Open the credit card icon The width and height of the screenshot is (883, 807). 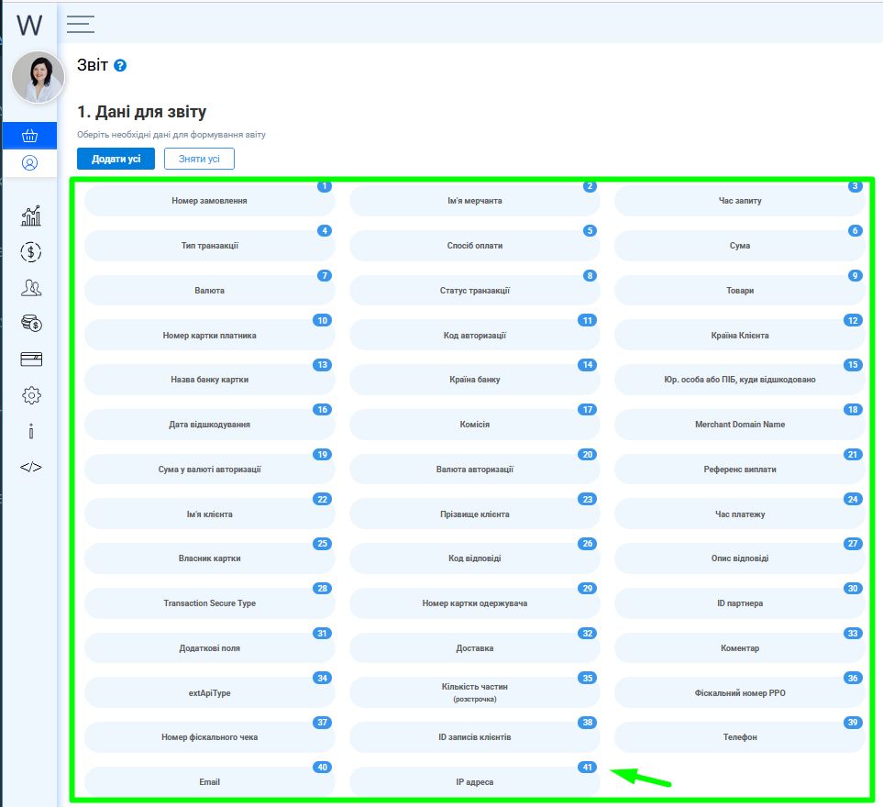(x=31, y=359)
